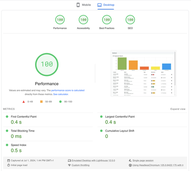Click the Best Practices label
The width and height of the screenshot is (191, 171).
[107, 28]
